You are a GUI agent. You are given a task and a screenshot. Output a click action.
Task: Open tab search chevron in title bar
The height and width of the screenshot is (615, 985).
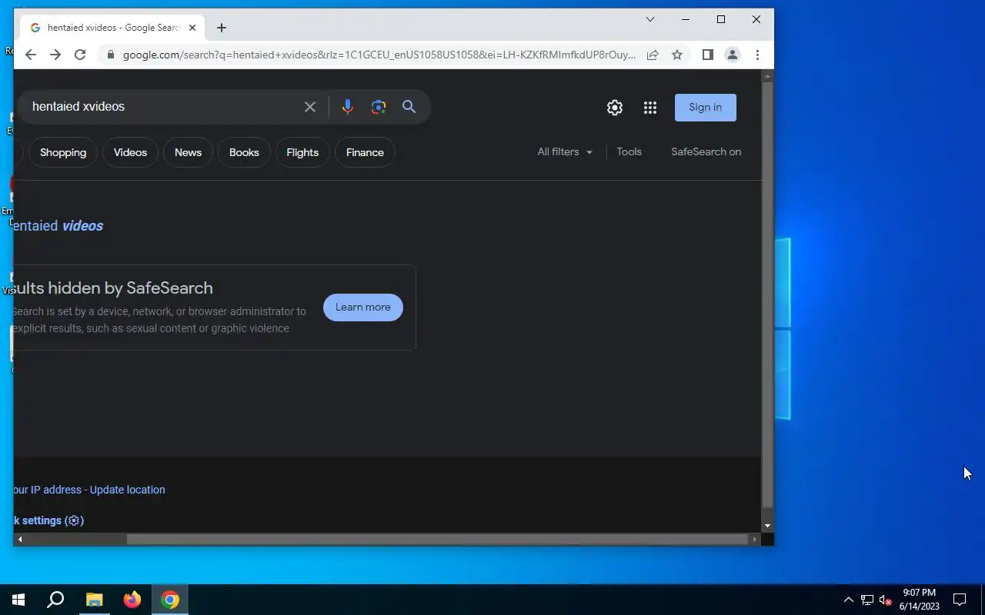pyautogui.click(x=650, y=19)
